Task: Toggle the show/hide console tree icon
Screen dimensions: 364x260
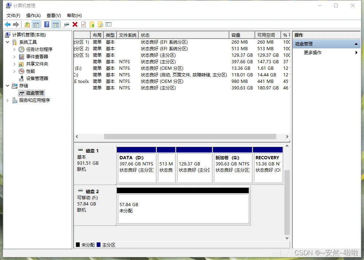Action: 36,24
